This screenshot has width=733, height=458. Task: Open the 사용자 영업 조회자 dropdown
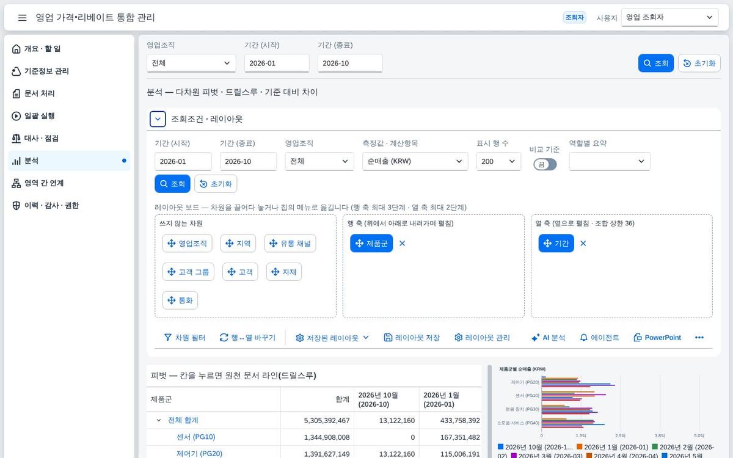669,17
